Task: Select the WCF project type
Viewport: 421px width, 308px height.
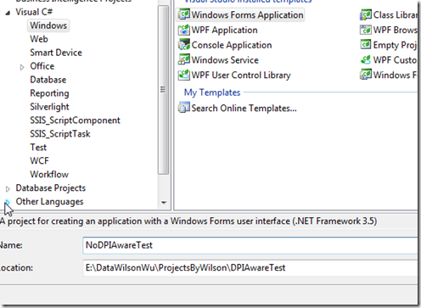Action: tap(39, 161)
